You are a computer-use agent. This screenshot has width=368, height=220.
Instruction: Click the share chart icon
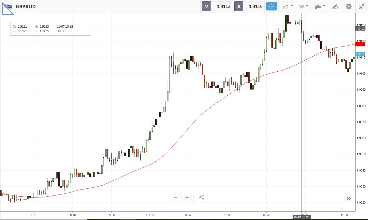tap(202, 197)
